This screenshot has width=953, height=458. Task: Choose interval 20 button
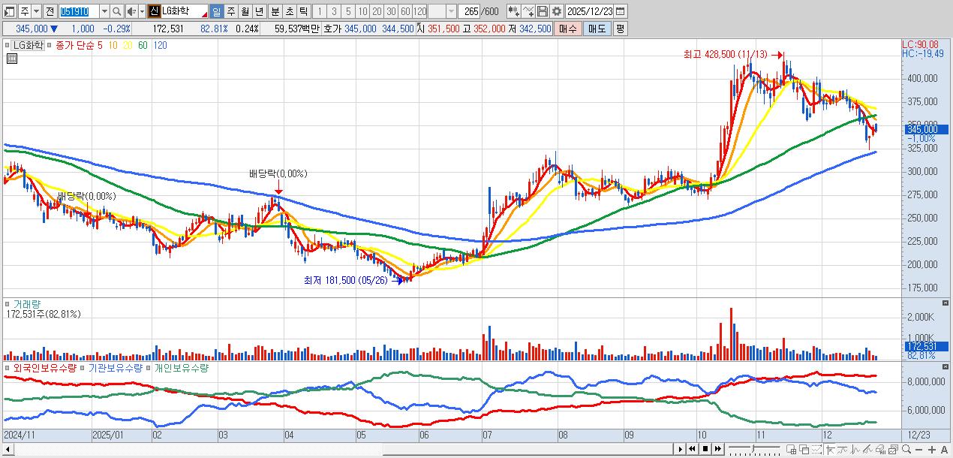click(x=377, y=11)
